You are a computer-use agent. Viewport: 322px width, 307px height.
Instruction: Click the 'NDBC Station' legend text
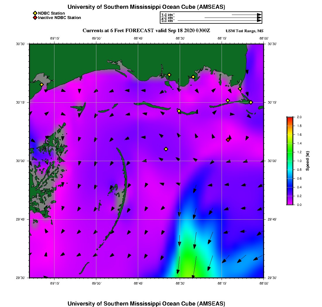tap(51, 13)
